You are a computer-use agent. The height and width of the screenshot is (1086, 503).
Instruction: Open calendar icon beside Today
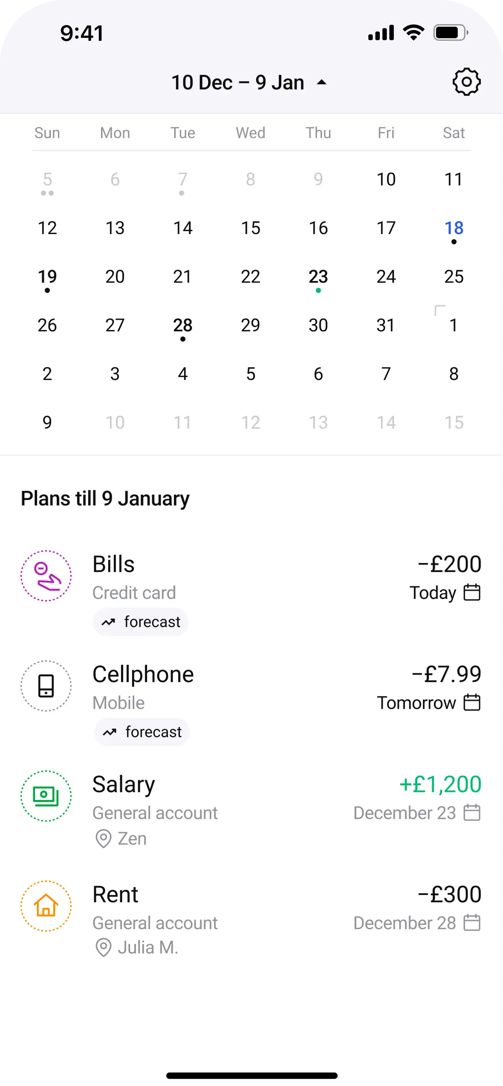(x=472, y=592)
